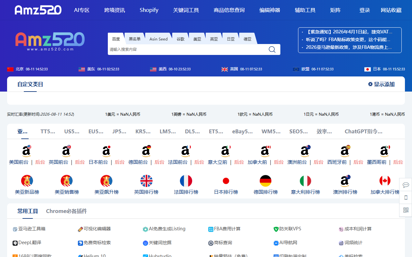Screen dimensions: 412x257
Task: Open the FBA费用计算 tool link
Action: 224,229
